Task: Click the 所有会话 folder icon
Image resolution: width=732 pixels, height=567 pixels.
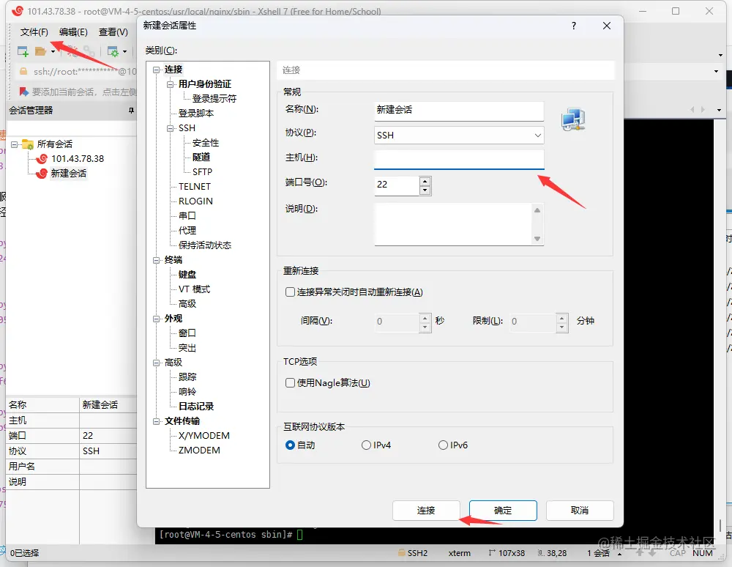Action: (x=28, y=144)
